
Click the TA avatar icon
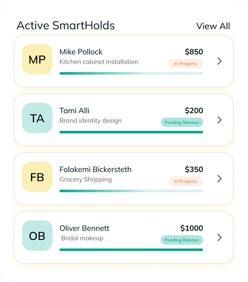point(37,118)
